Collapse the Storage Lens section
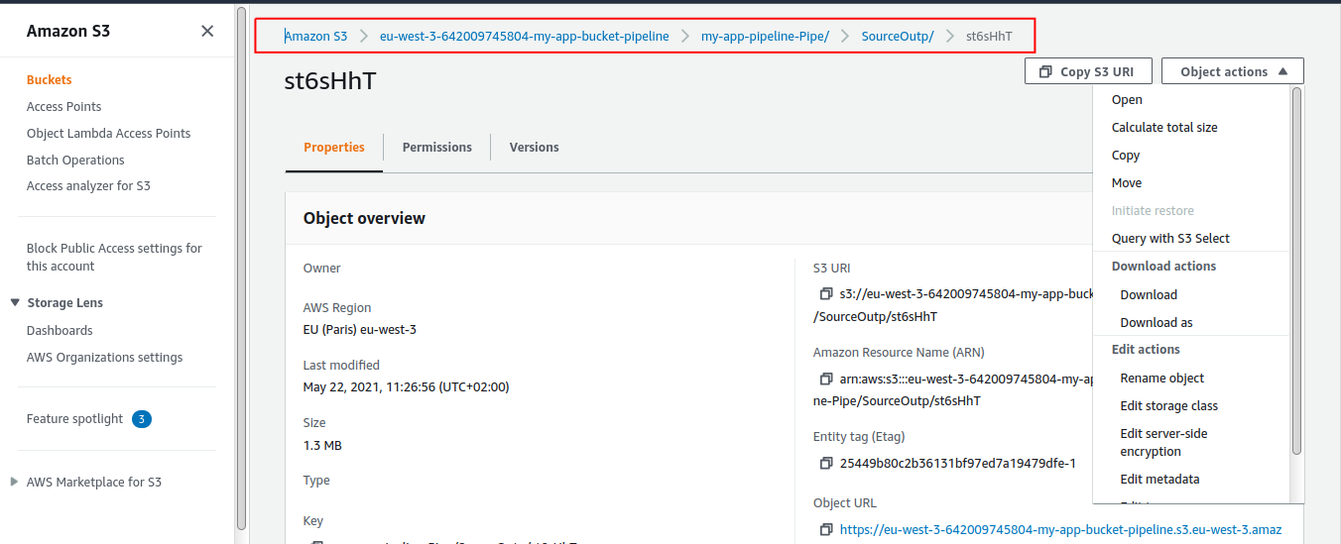 tap(15, 303)
